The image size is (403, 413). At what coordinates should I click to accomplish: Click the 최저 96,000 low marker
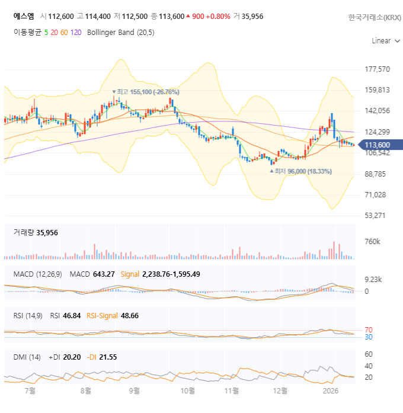(x=301, y=171)
